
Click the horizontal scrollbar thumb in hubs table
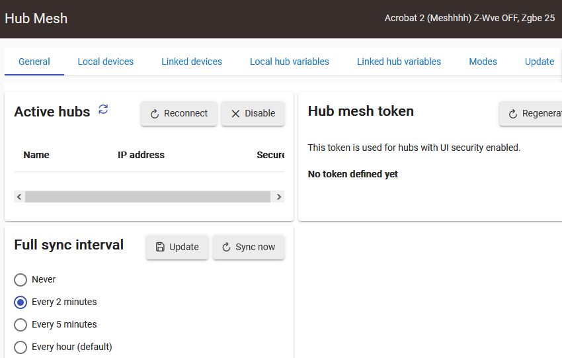coord(147,197)
